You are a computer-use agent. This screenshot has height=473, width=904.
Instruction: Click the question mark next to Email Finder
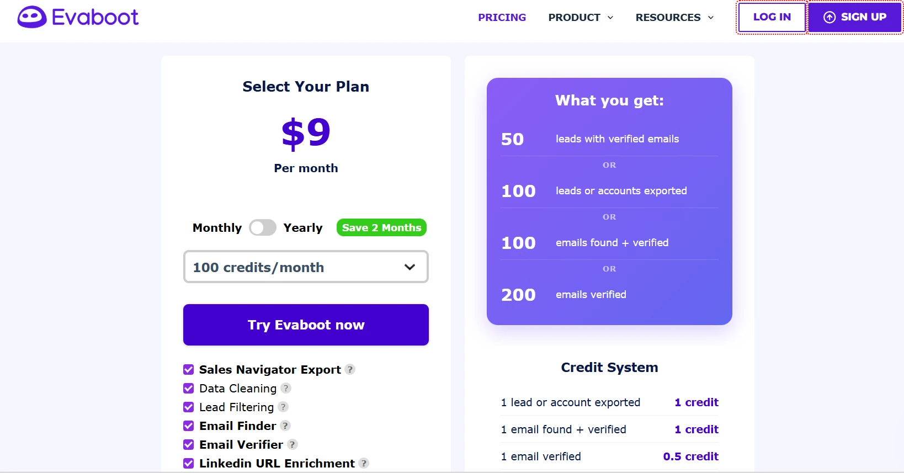pos(285,426)
